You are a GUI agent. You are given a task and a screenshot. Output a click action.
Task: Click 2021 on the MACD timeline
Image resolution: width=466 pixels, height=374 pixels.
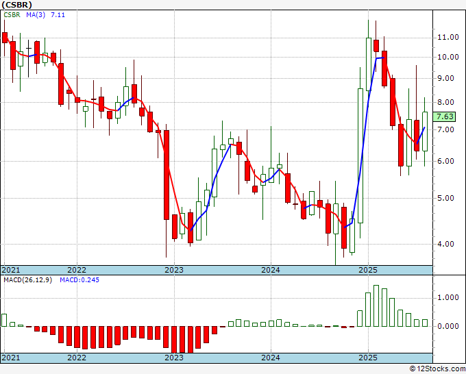(x=11, y=358)
